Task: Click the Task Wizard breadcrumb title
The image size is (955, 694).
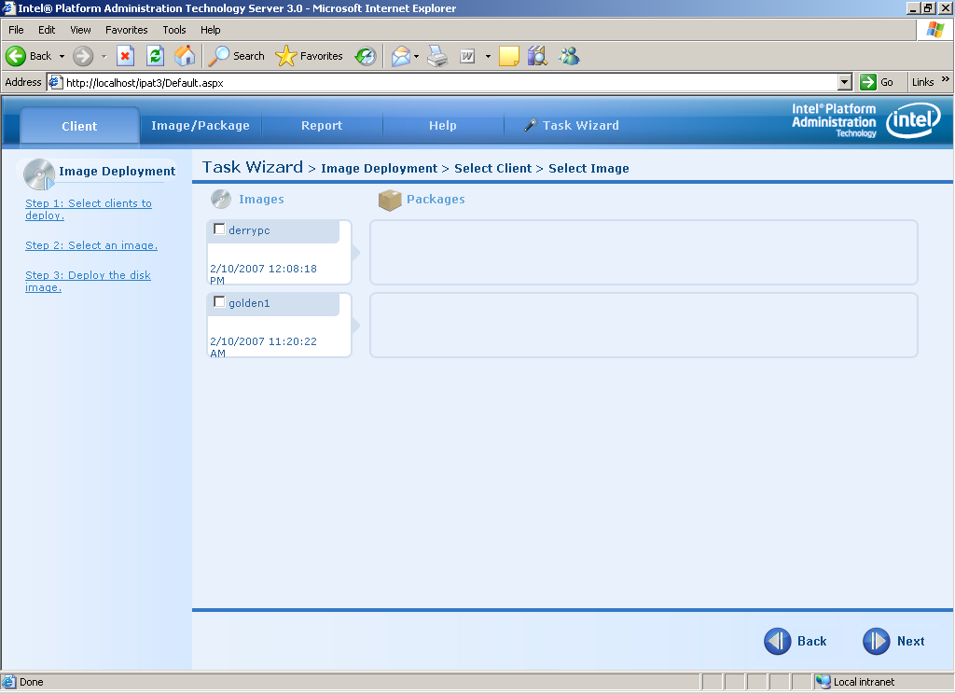Action: pos(252,167)
